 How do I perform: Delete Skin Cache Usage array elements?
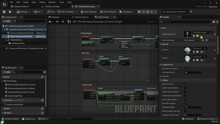[207, 40]
